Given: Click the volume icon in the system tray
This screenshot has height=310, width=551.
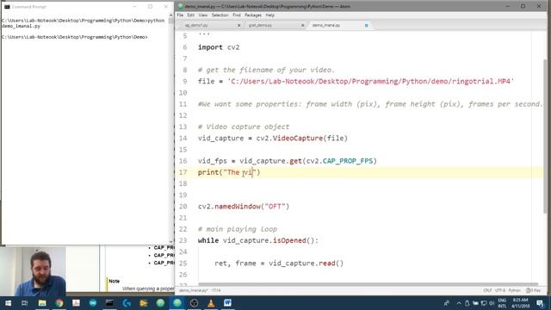Looking at the screenshot, I should (492, 303).
